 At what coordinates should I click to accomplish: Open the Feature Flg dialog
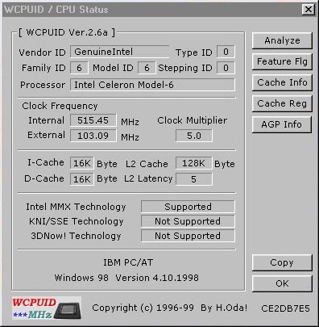point(282,61)
